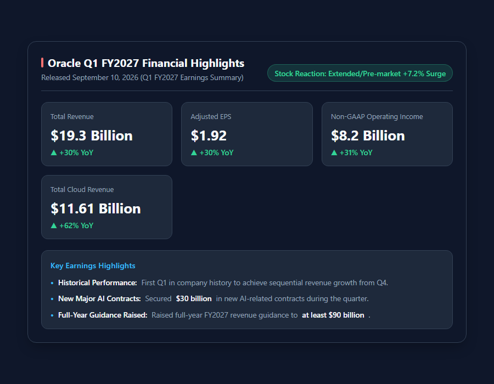
Task: Select the bold "at least $90 billion" figure
Action: 333,315
